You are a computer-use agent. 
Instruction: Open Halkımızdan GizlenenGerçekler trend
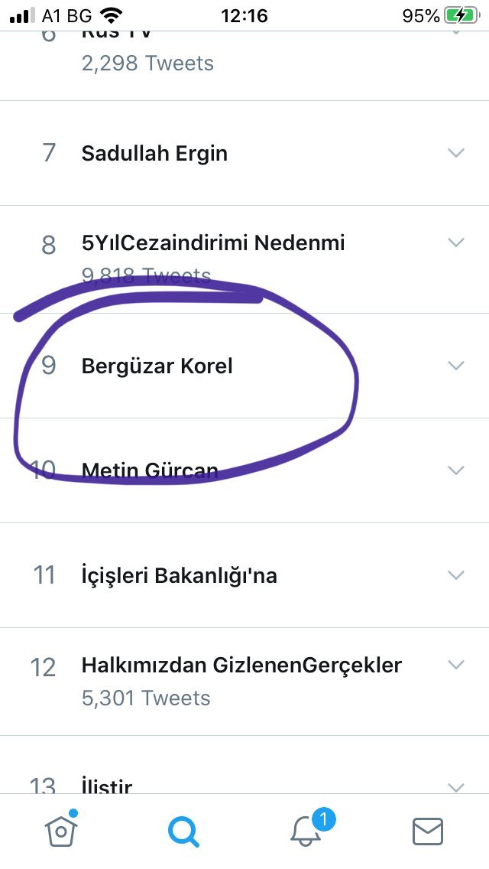pyautogui.click(x=241, y=666)
